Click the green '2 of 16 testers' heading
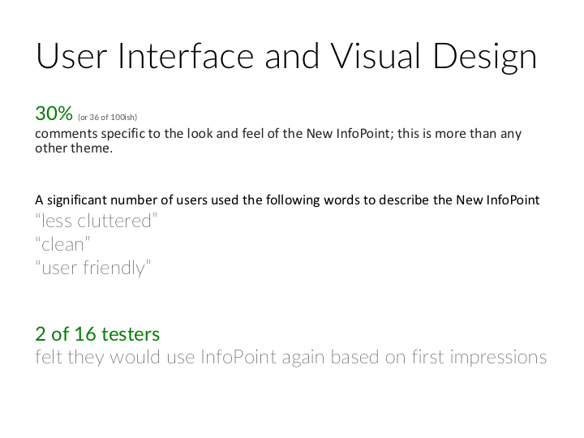584x438 pixels. pyautogui.click(x=97, y=333)
